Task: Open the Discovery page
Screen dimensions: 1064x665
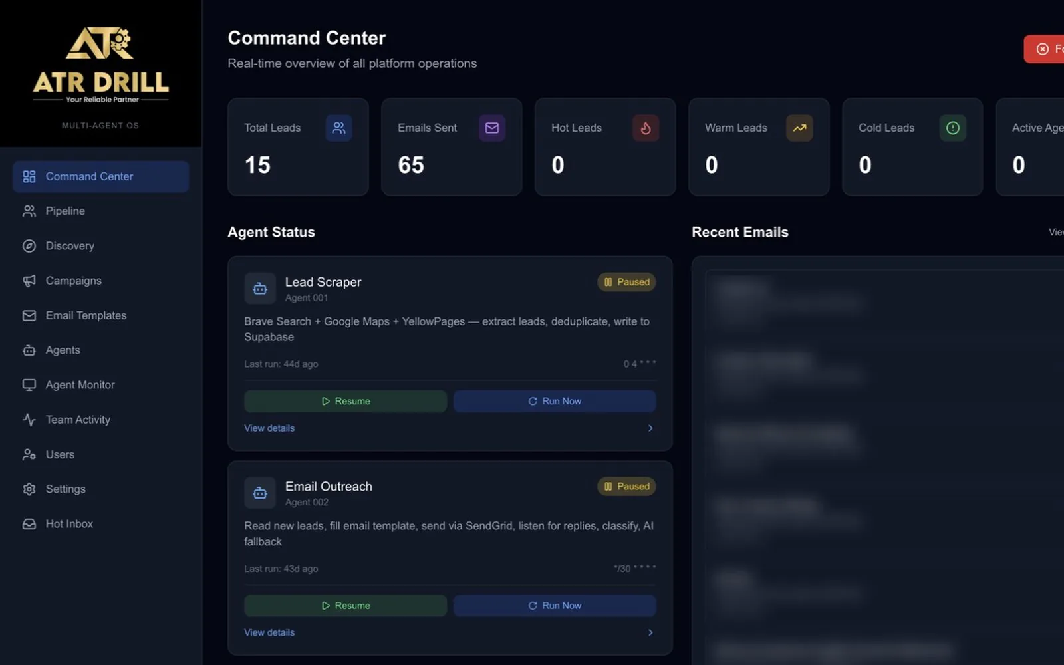Action: click(100, 246)
